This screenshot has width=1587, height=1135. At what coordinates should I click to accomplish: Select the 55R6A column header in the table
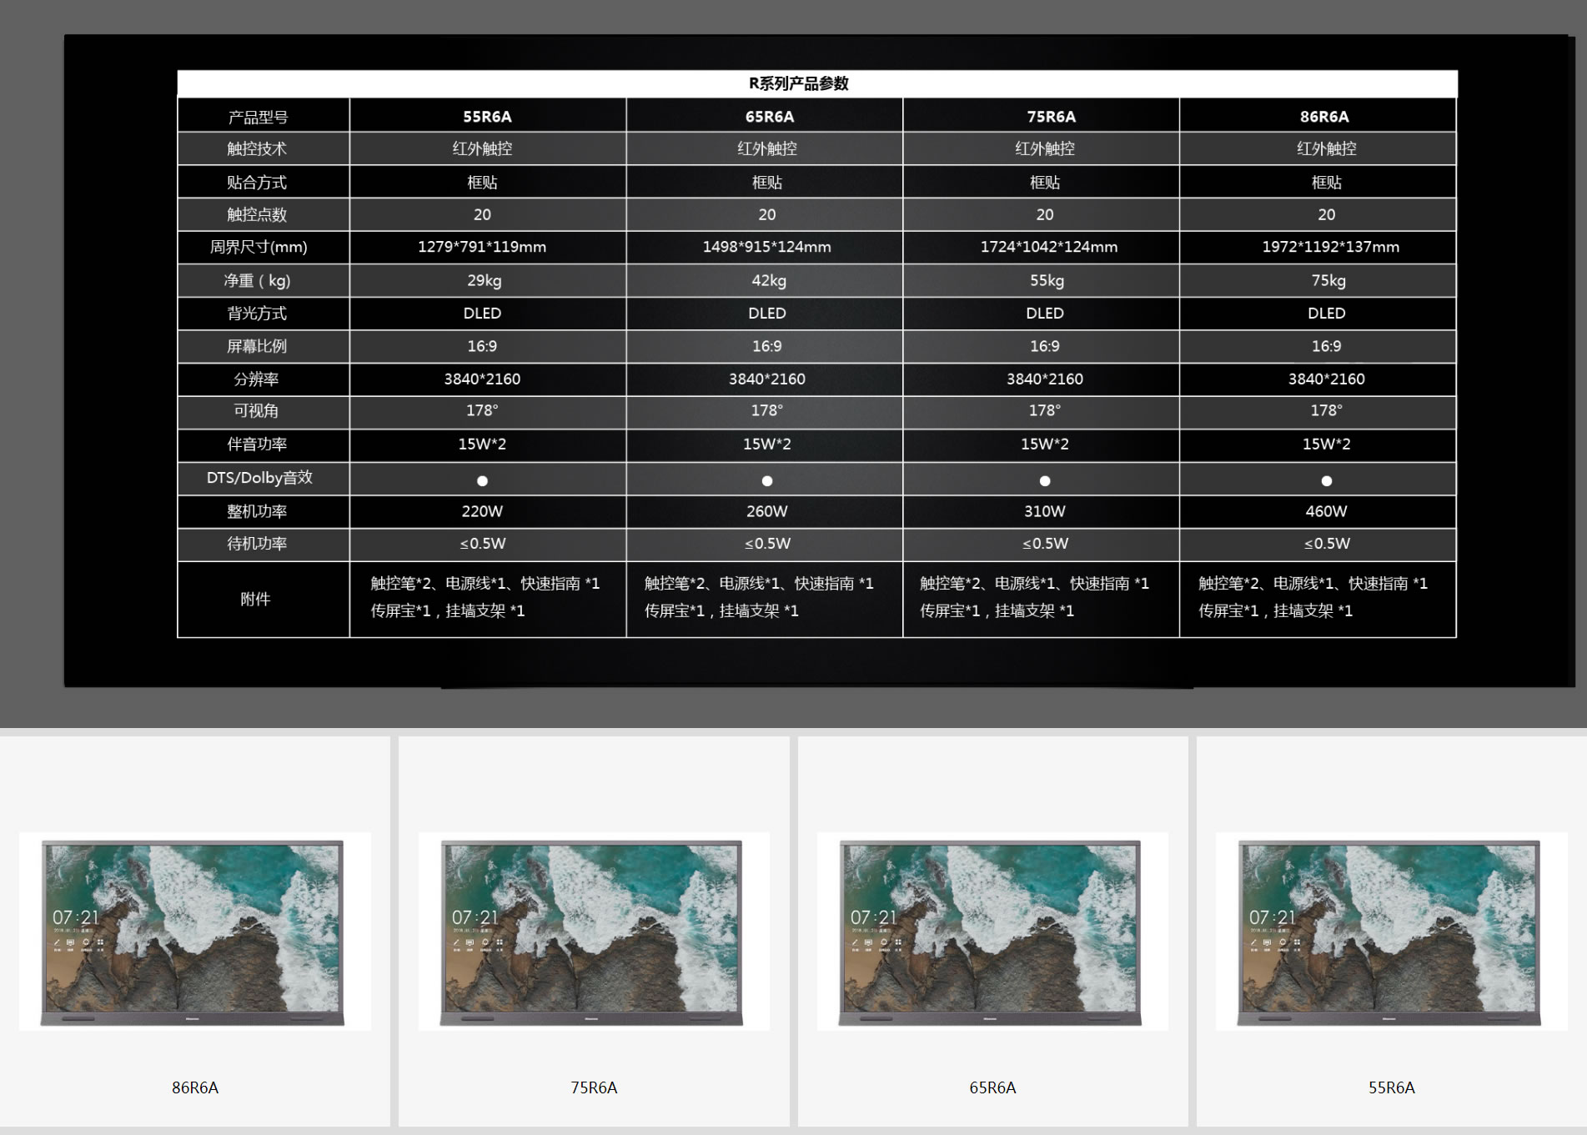point(487,117)
